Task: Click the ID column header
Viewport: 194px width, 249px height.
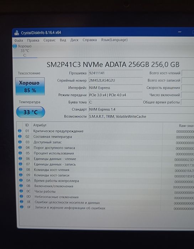Action: [27, 125]
